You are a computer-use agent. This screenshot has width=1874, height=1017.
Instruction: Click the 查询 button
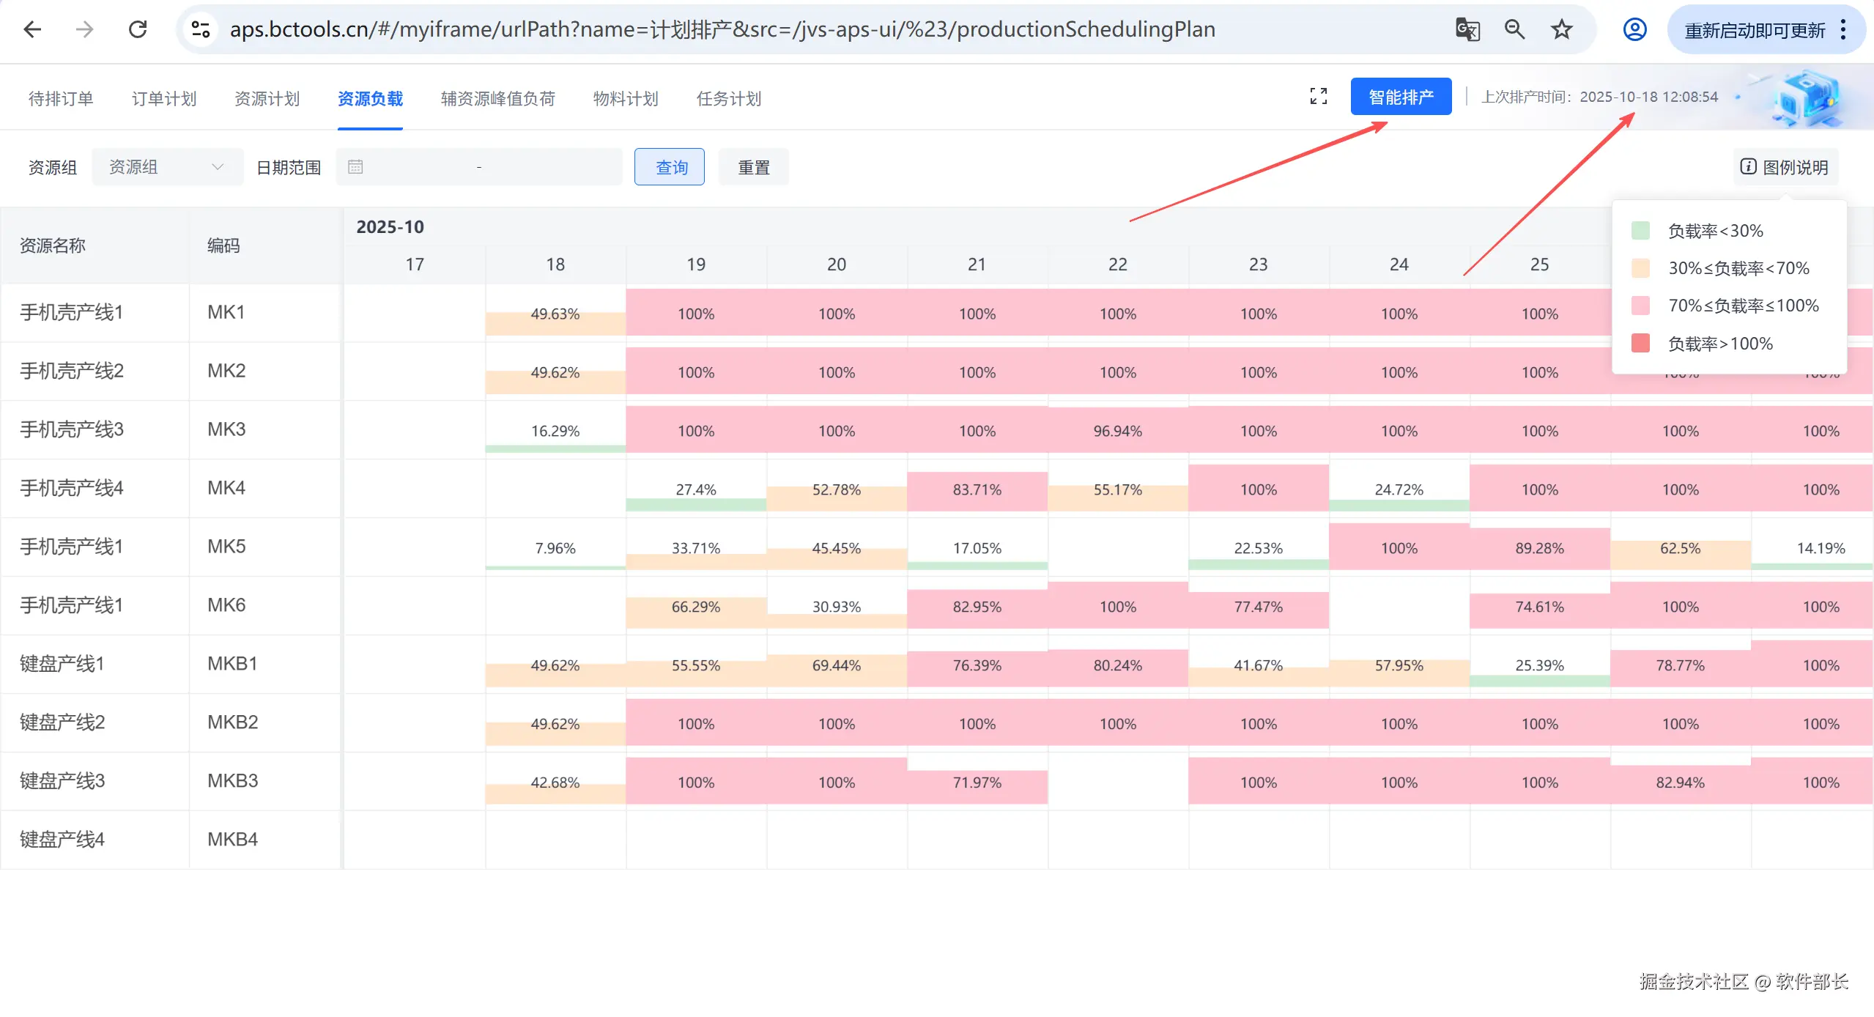coord(670,167)
